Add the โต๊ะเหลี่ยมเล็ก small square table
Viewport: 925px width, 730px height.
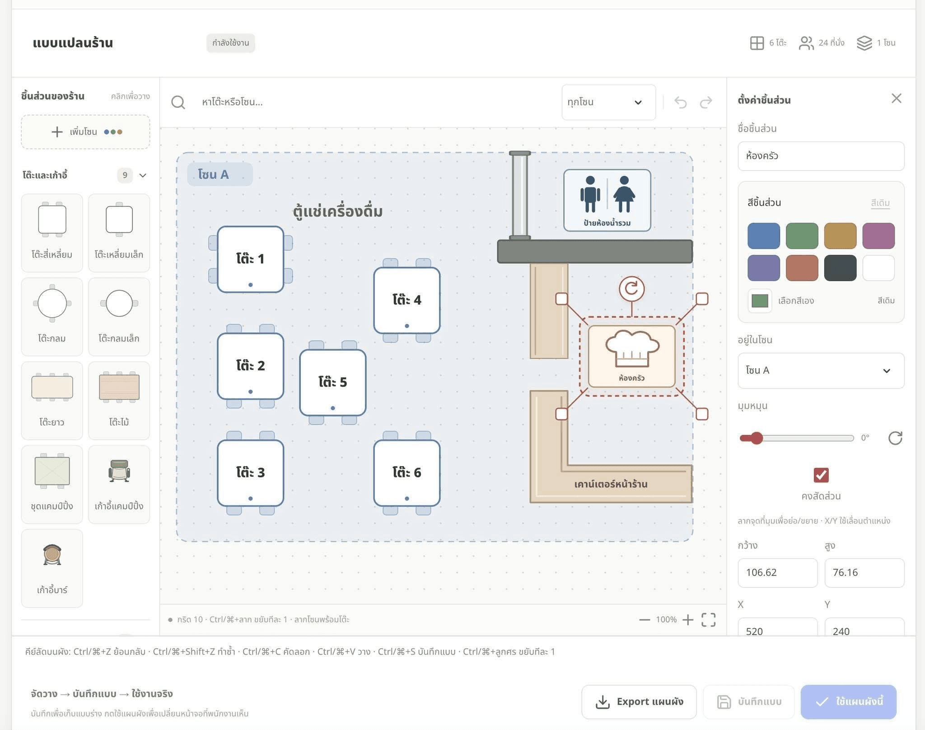pyautogui.click(x=119, y=233)
